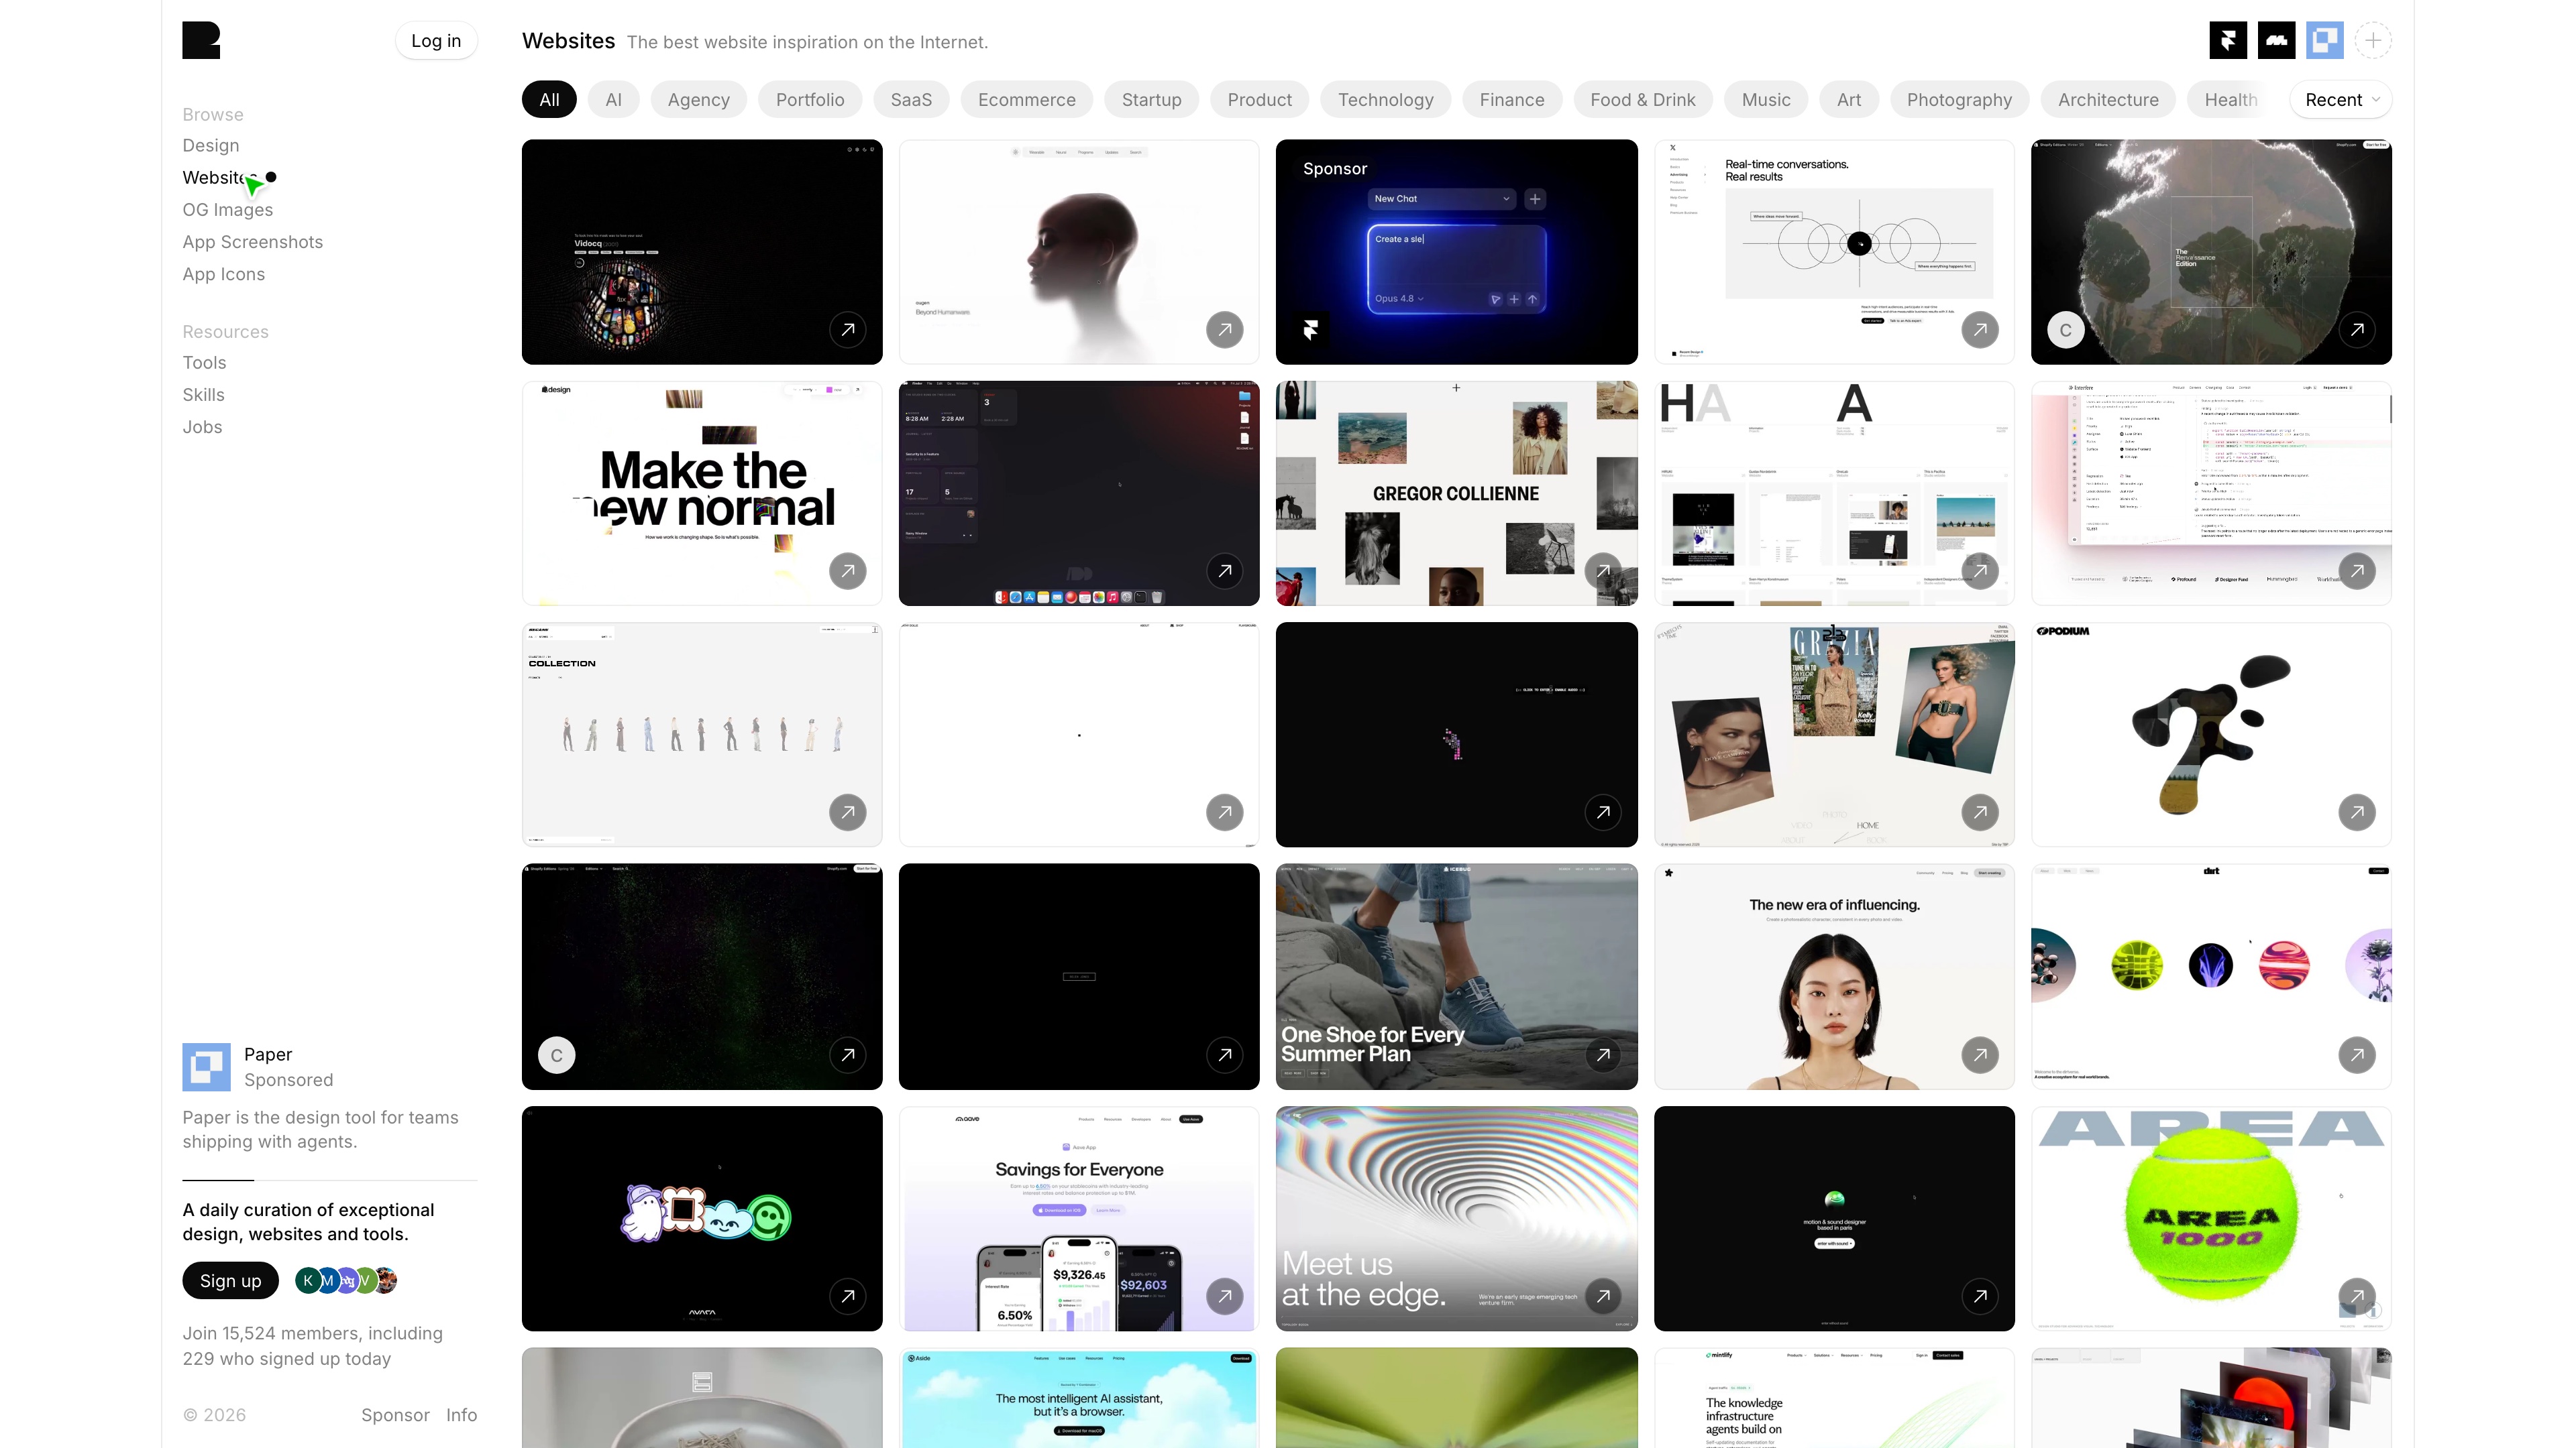Click Paper sponsored logo in sidebar
The width and height of the screenshot is (2576, 1448).
[206, 1067]
